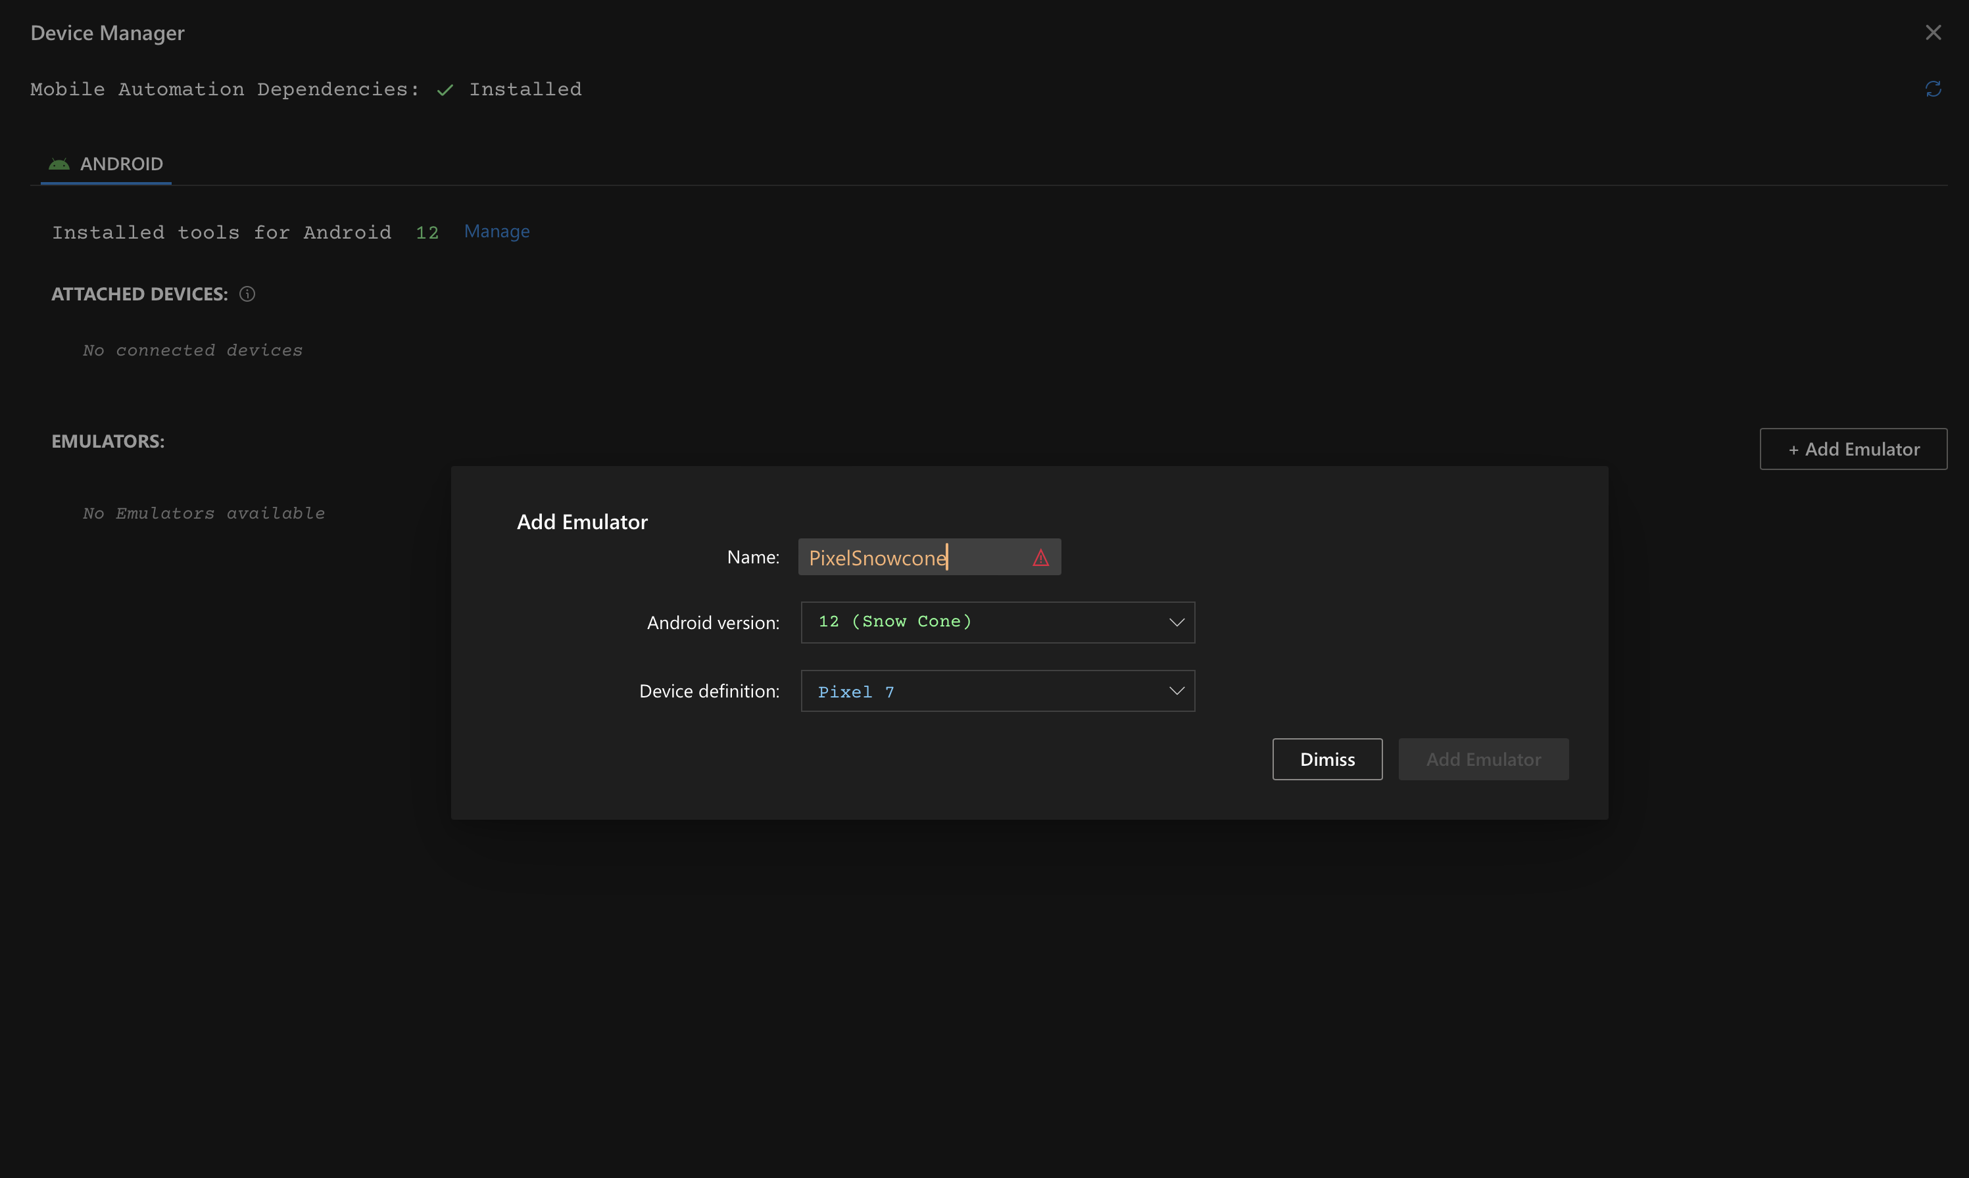Click the No Emulators available text
Viewport: 1969px width, 1178px height.
click(204, 513)
